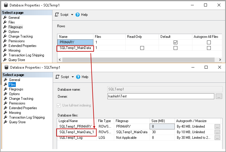This screenshot has width=226, height=152.
Task: Click the browse button next to Owner field
Action: point(219,96)
